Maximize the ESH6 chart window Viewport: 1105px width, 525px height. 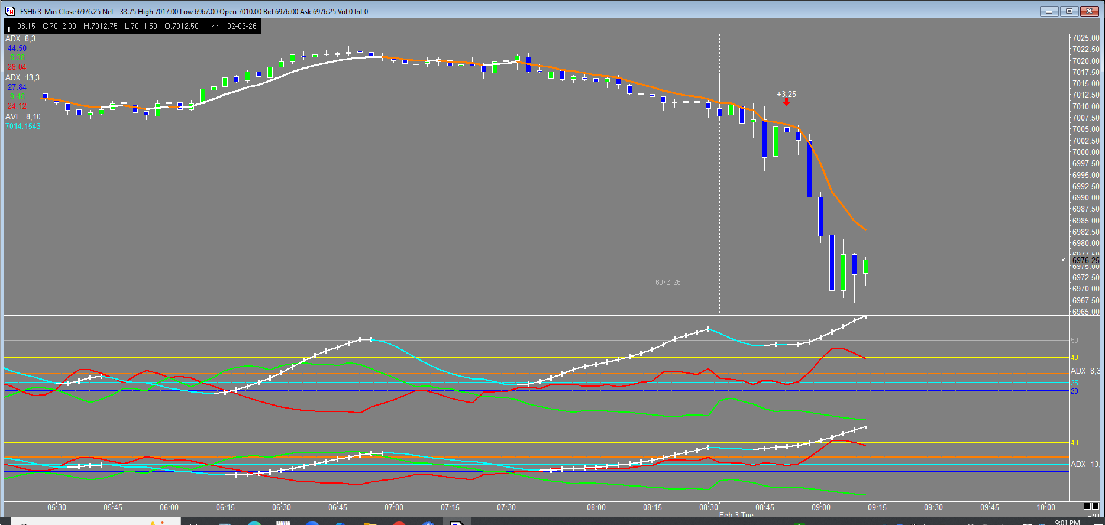click(x=1069, y=11)
